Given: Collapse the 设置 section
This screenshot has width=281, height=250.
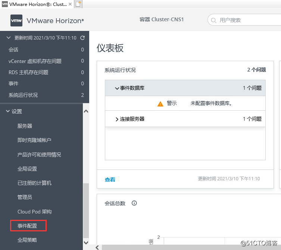Looking at the screenshot, I should point(8,111).
